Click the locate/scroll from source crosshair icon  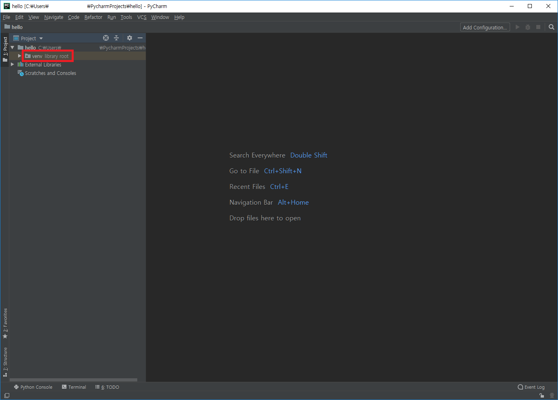point(106,38)
